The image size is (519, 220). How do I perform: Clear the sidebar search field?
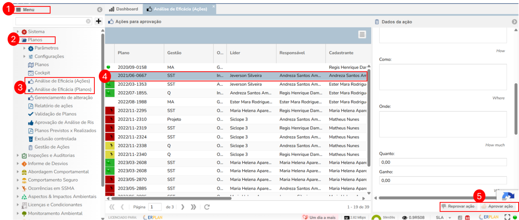tap(88, 21)
